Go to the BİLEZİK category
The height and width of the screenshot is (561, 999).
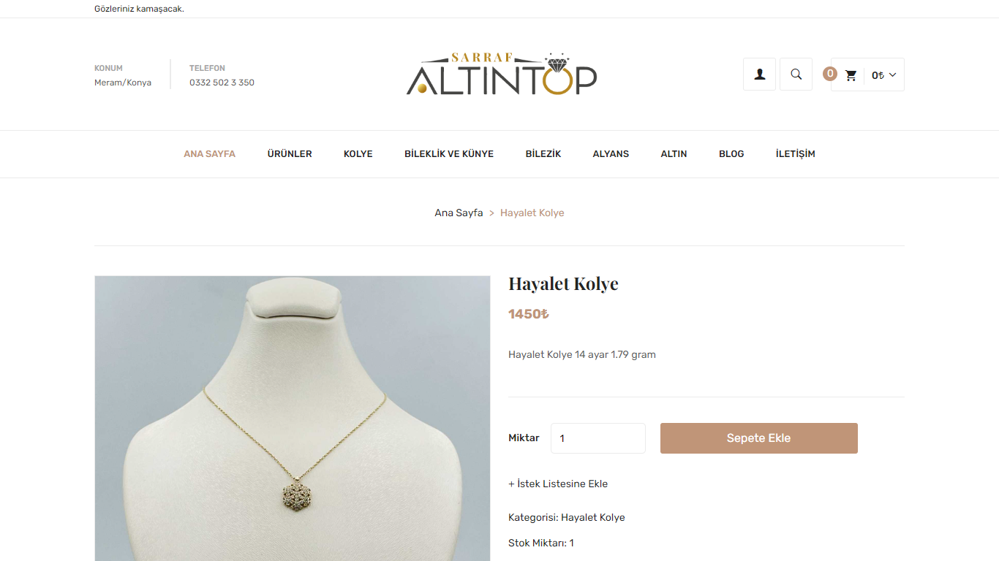click(543, 154)
